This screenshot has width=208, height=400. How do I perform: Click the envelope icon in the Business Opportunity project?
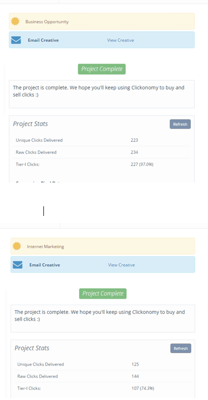16,40
